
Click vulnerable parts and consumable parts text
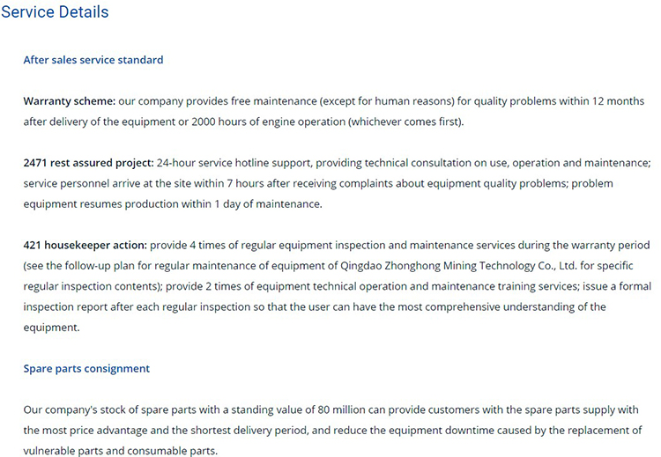pyautogui.click(x=120, y=451)
